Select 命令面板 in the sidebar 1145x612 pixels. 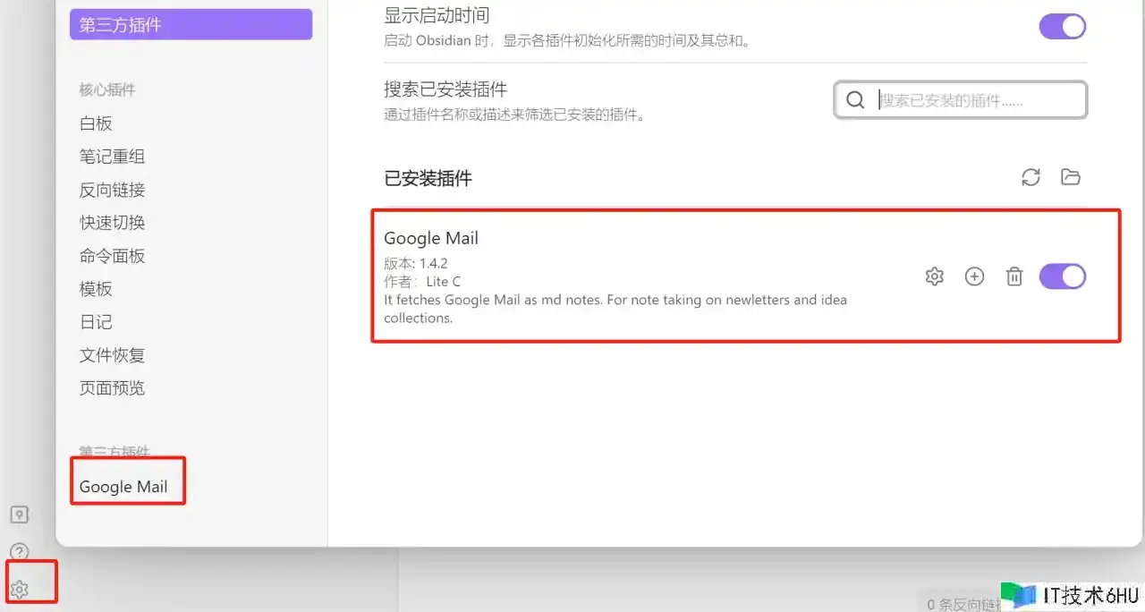pos(112,256)
